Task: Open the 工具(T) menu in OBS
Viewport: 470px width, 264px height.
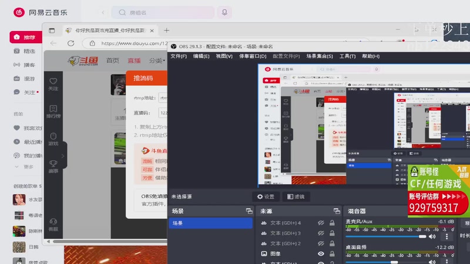Action: (347, 56)
